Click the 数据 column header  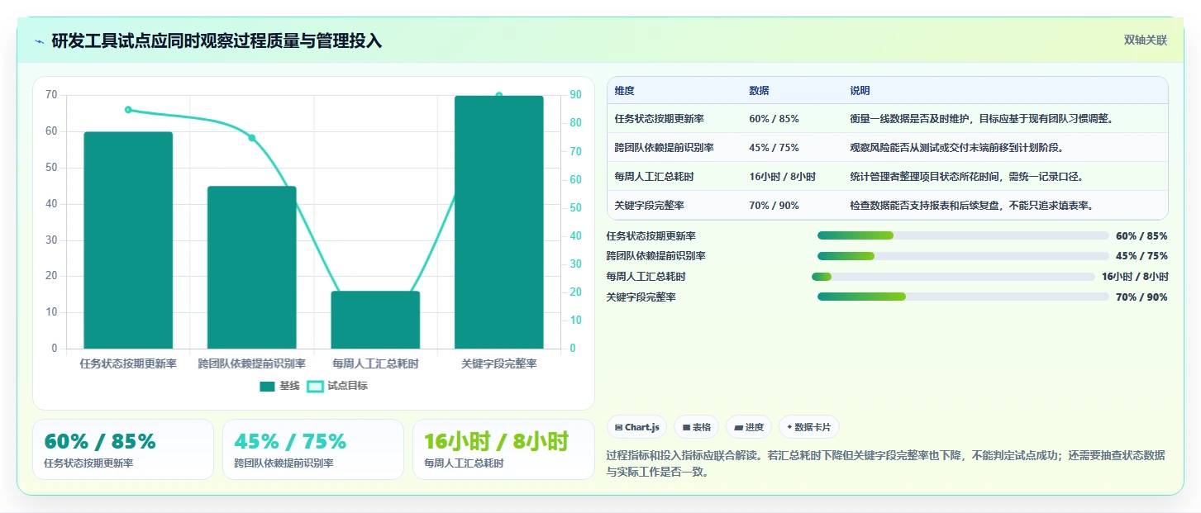click(759, 90)
